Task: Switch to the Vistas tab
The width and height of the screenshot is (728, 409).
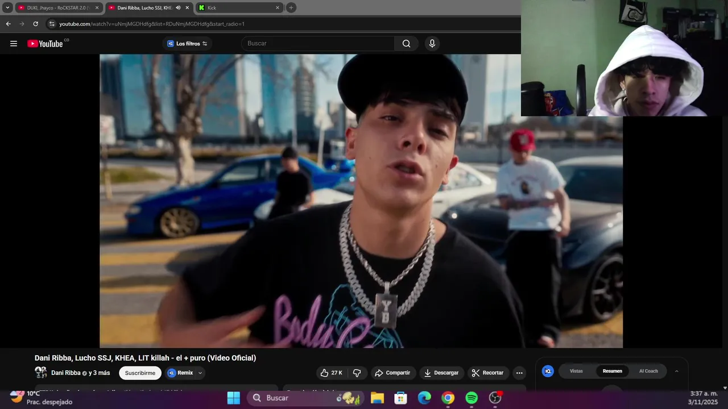Action: pyautogui.click(x=576, y=371)
